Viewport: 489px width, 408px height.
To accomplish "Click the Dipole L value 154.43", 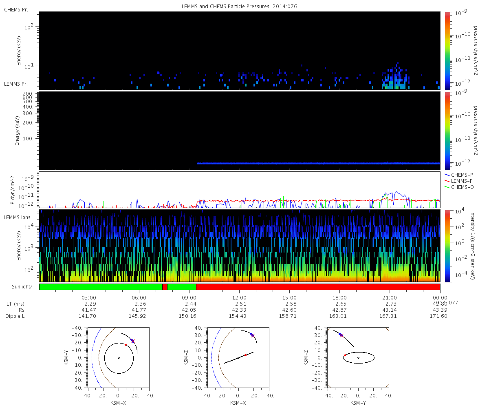I will [239, 316].
